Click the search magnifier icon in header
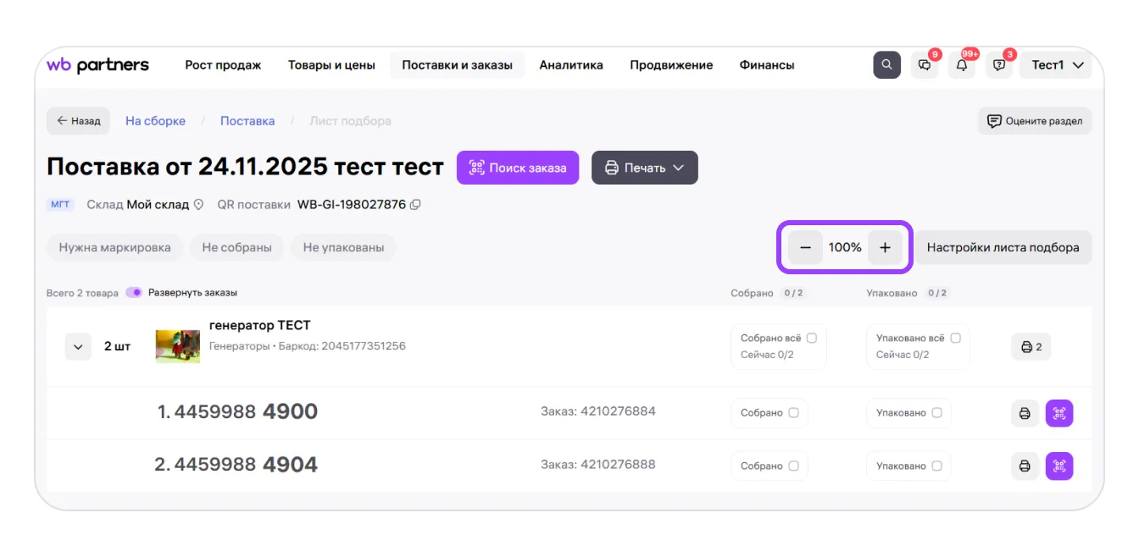 point(886,65)
